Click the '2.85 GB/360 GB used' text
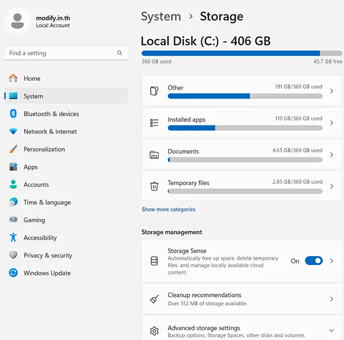Image resolution: width=344 pixels, height=340 pixels. pos(298,182)
